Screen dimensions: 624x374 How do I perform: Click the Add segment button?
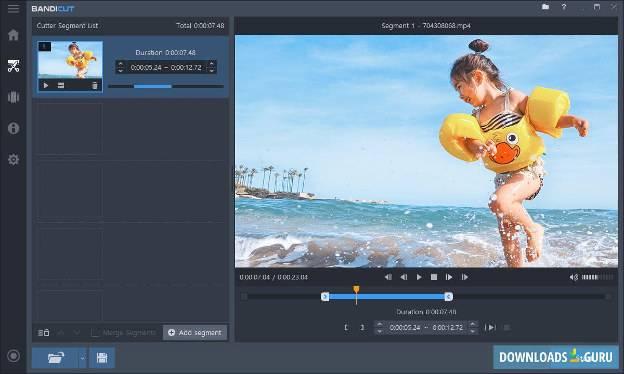(194, 332)
